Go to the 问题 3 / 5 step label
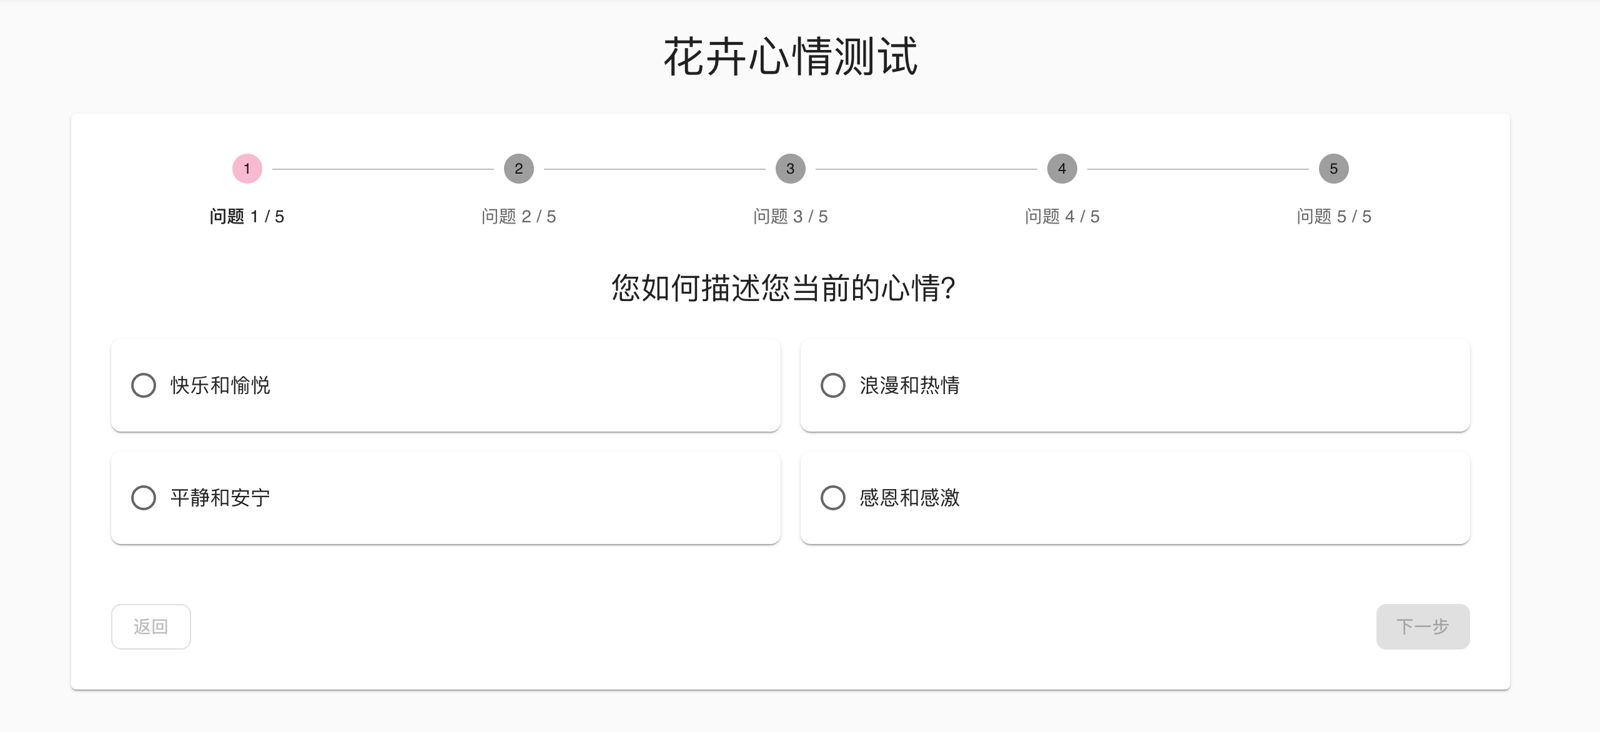 791,217
